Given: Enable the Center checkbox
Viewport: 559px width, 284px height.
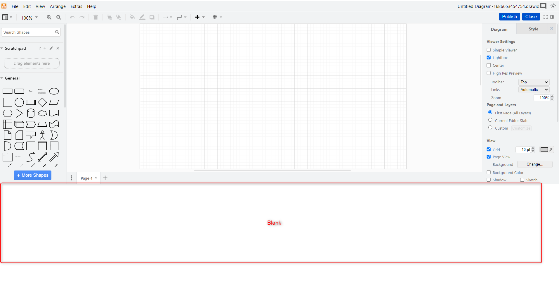Looking at the screenshot, I should tap(489, 65).
